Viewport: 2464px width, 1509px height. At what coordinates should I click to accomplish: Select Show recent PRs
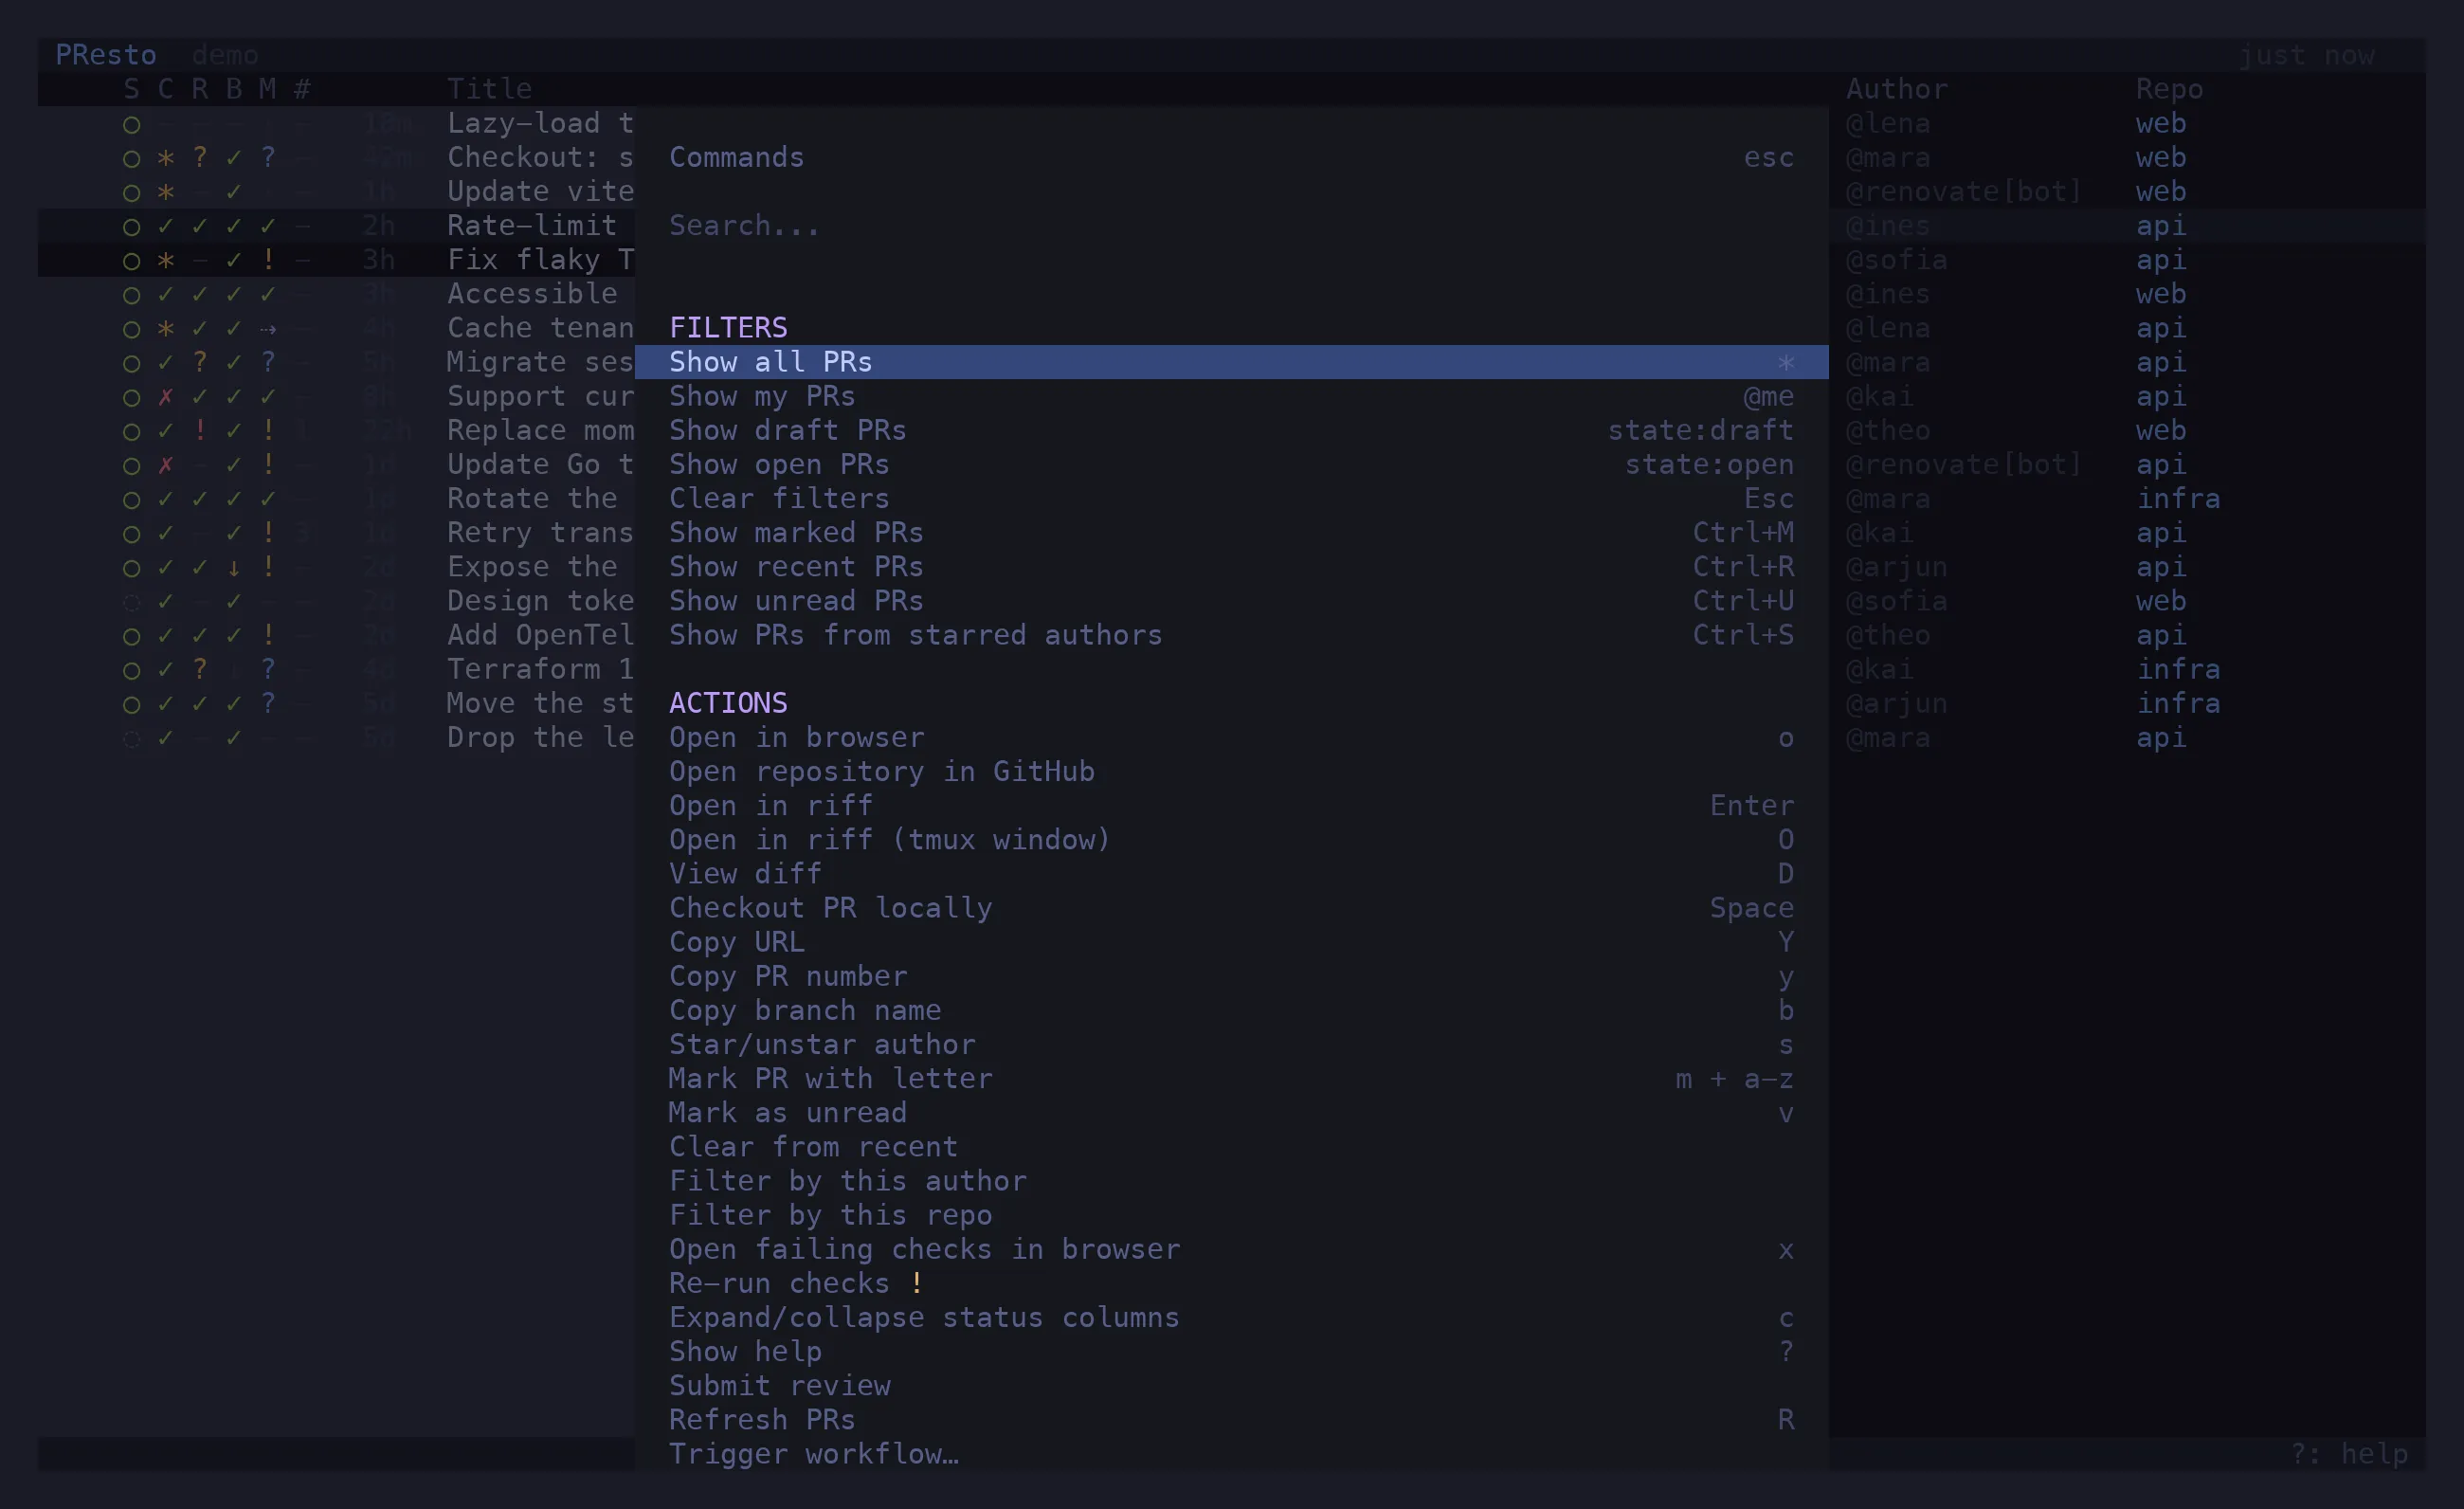click(x=1231, y=566)
